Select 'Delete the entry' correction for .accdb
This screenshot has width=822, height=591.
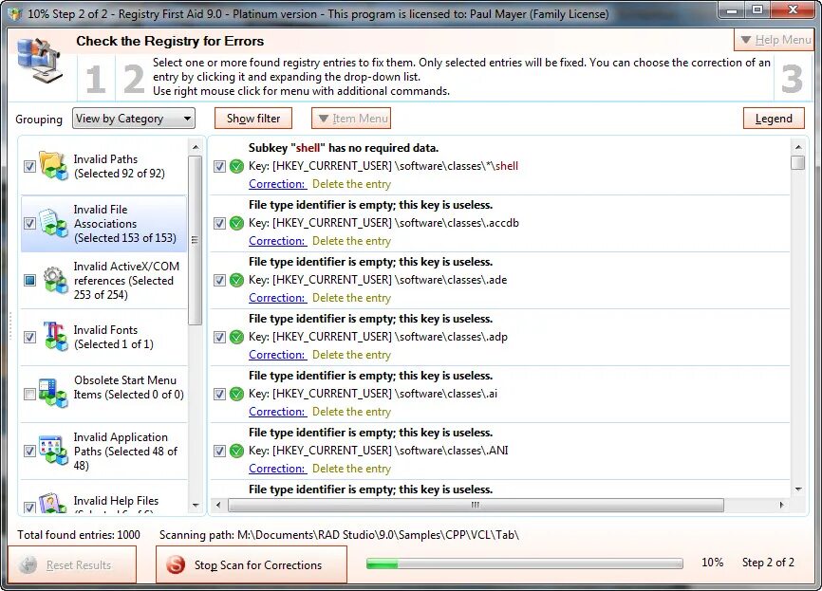coord(352,241)
